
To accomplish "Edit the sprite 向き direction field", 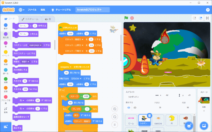I will coord(188,107).
